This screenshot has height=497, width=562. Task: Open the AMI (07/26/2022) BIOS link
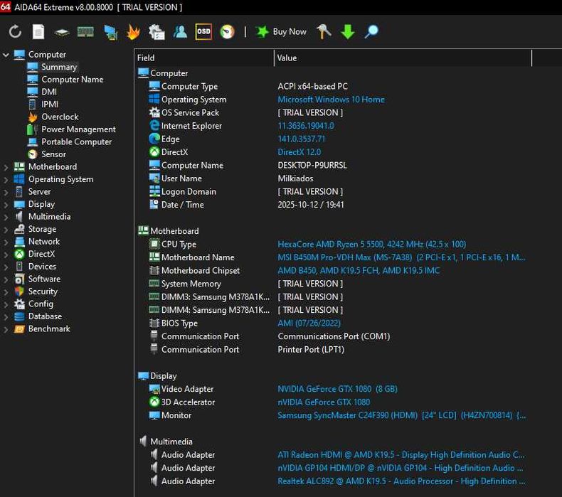pyautogui.click(x=309, y=324)
